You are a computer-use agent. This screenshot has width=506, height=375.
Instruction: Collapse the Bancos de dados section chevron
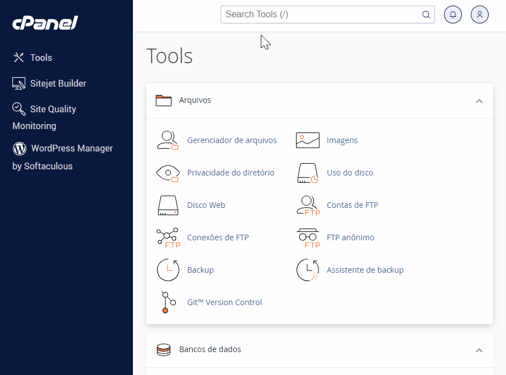pos(479,350)
